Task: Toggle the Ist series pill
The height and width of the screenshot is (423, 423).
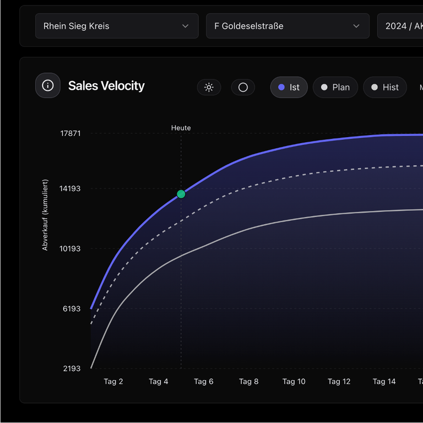Action: [289, 87]
